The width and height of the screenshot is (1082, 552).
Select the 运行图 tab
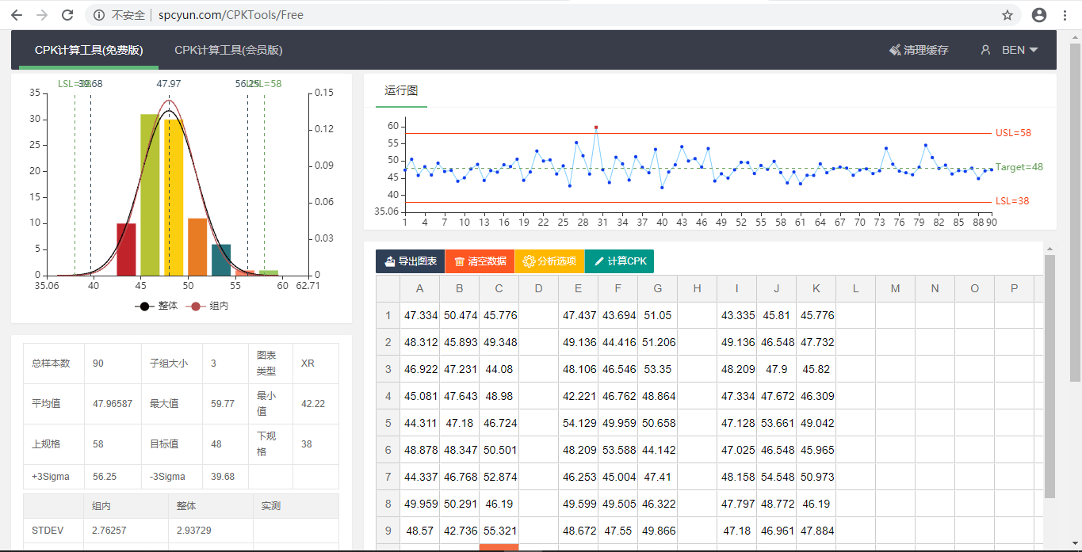tap(401, 90)
